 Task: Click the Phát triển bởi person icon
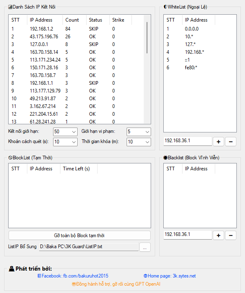[x=11, y=269]
